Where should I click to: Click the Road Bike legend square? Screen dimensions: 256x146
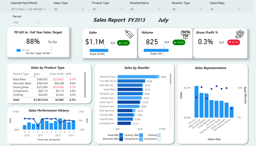pyautogui.click(x=121, y=135)
